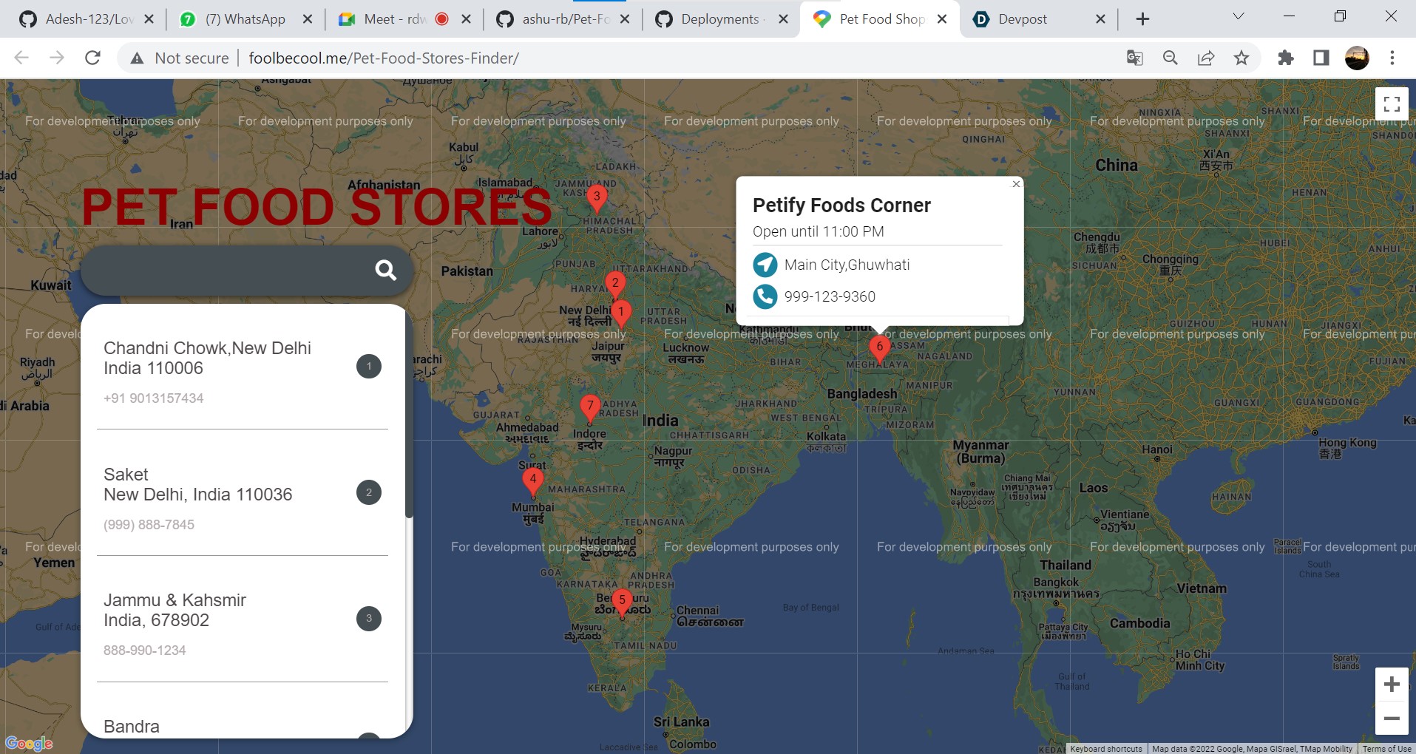
Task: Bookmark this page with the star icon
Action: (1241, 58)
